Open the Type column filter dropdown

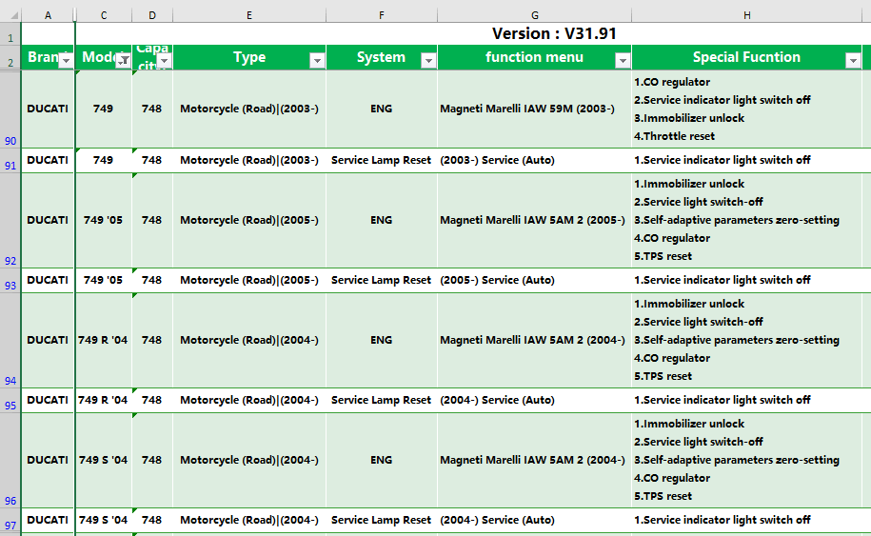tap(317, 61)
